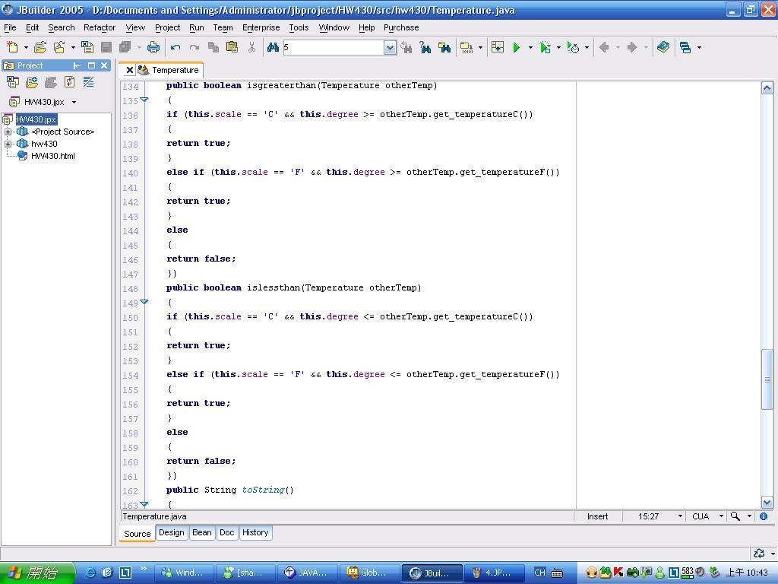Click the green Run Project icon
Viewport: 778px width, 584px height.
(x=517, y=48)
